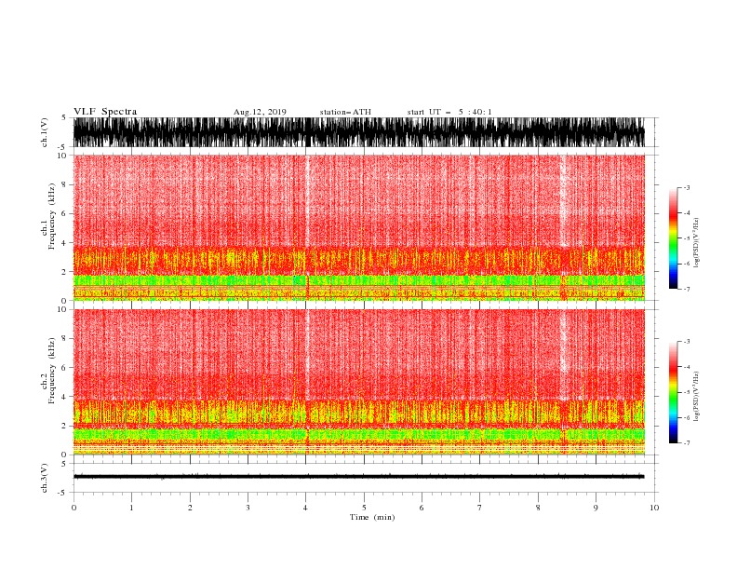
Task: Click the "6" kHz tick of ch.2 spectrogram
Action: (64, 367)
